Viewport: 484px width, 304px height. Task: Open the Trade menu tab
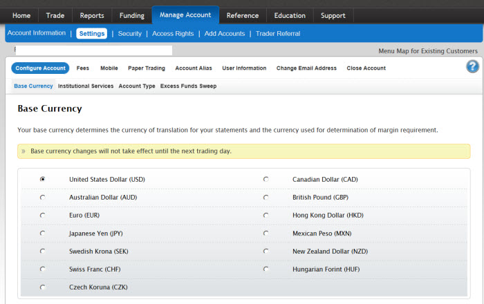pos(55,15)
